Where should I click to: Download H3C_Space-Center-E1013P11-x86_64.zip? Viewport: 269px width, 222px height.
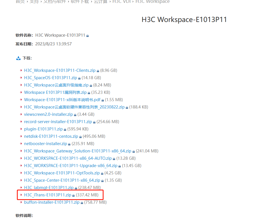[62, 180]
